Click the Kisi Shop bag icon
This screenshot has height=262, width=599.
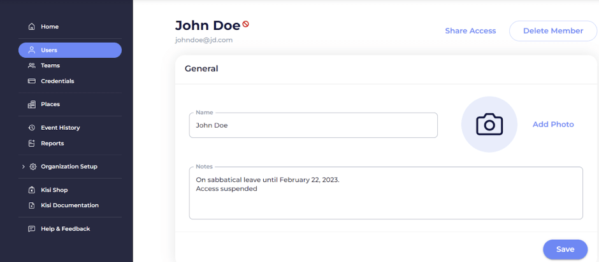(32, 190)
